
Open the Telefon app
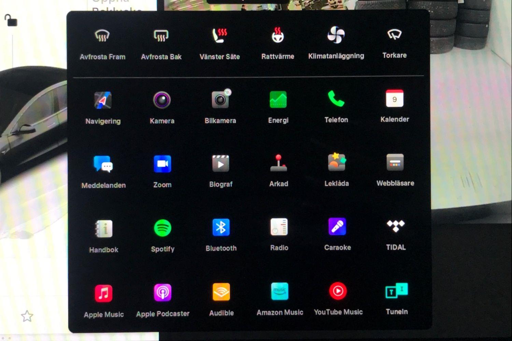[x=336, y=99]
